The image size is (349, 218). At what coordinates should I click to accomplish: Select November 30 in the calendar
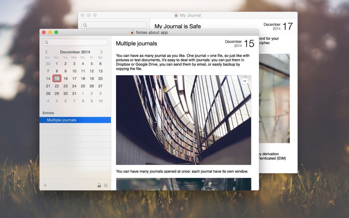48,64
